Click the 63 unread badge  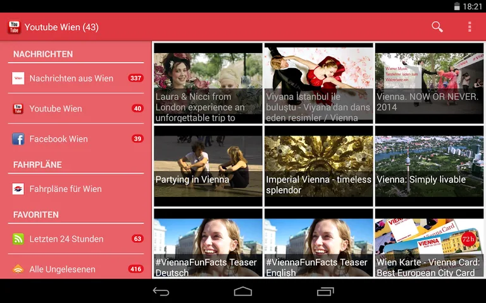pos(137,239)
